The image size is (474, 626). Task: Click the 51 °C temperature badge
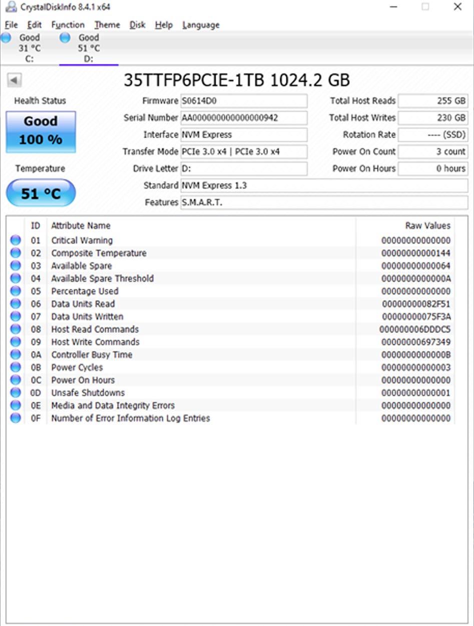tap(41, 192)
